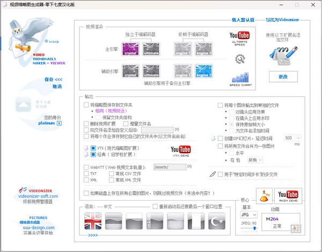The width and height of the screenshot is (322, 252).
Task: Open the videonizer-soft.com link
Action: coord(38,196)
